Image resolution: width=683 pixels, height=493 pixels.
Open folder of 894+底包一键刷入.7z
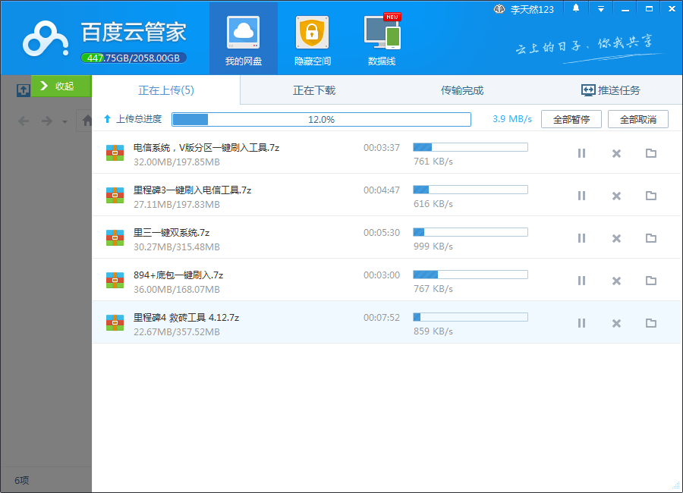tap(651, 281)
